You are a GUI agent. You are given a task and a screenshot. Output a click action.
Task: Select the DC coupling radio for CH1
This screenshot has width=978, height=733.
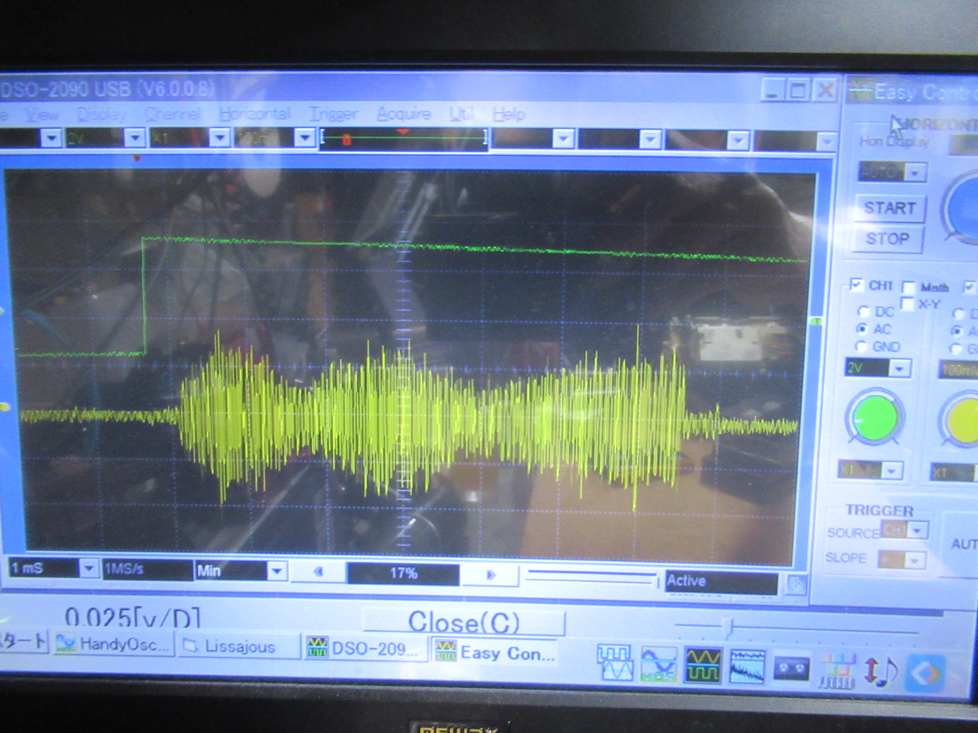tap(863, 312)
